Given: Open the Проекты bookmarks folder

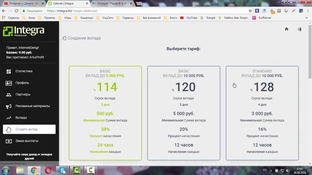Looking at the screenshot, I should click(47, 17).
